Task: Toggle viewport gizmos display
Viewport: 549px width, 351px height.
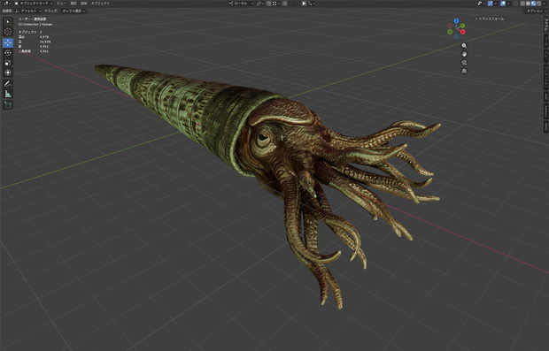Action: tap(491, 4)
